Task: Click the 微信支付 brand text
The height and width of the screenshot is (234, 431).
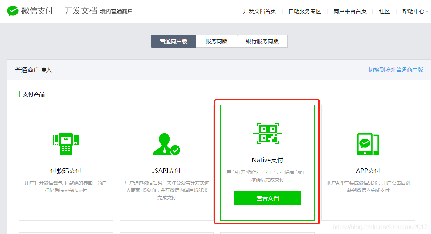Action: point(37,11)
